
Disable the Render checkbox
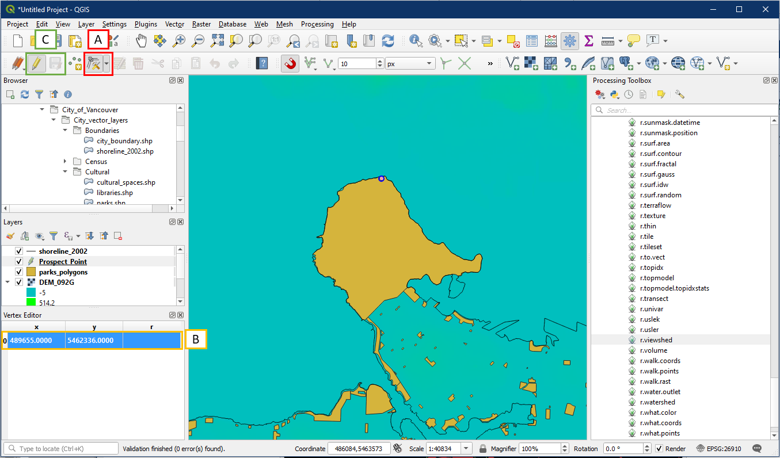[x=660, y=449]
